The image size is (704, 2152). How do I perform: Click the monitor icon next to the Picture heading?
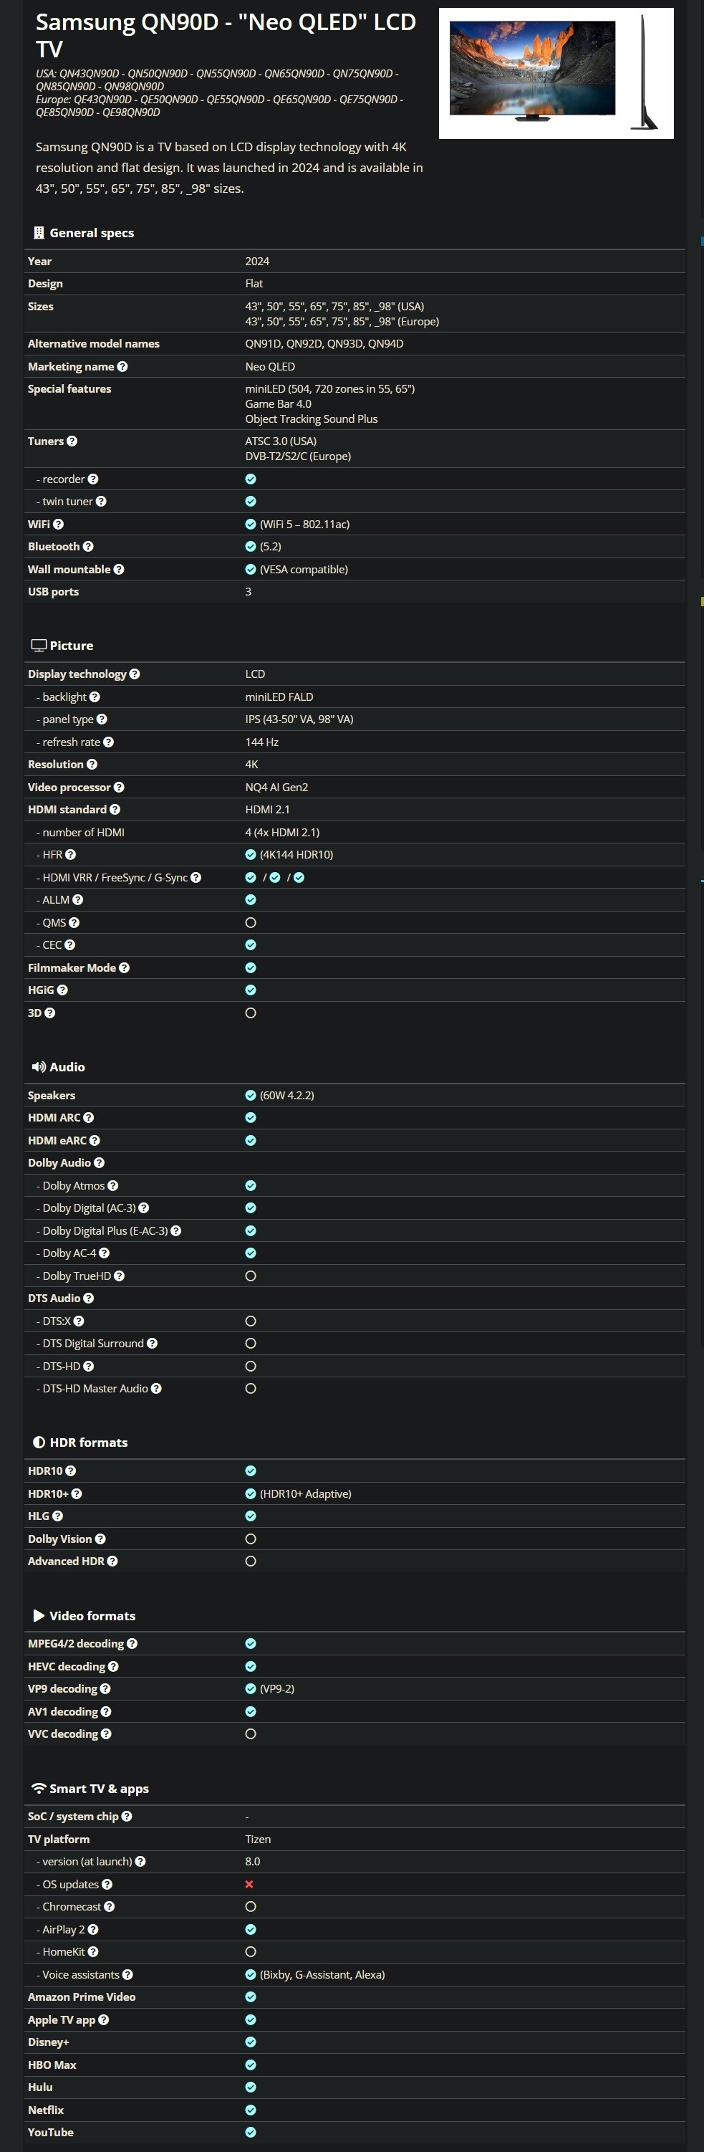tap(39, 646)
